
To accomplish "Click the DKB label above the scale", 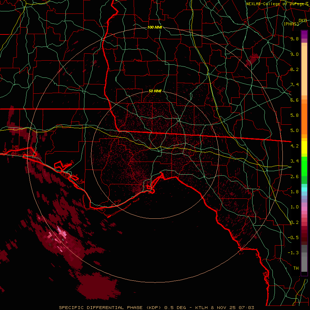I will click(x=303, y=21).
